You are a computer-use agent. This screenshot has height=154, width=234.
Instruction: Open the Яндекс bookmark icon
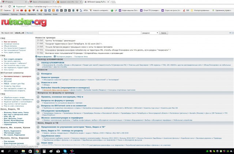click(14, 10)
